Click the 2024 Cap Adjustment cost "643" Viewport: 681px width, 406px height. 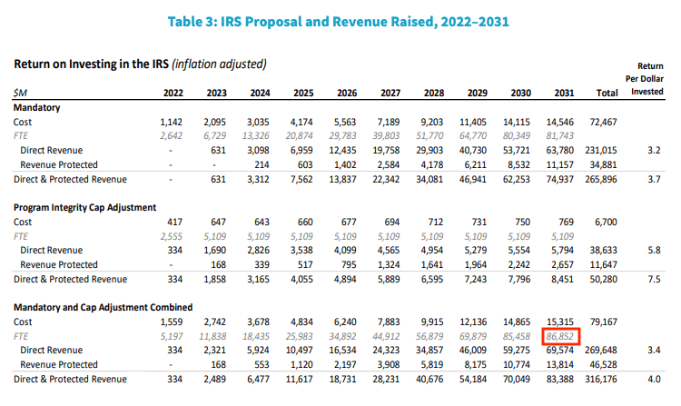(262, 222)
